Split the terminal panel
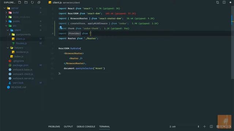 pos(211,127)
